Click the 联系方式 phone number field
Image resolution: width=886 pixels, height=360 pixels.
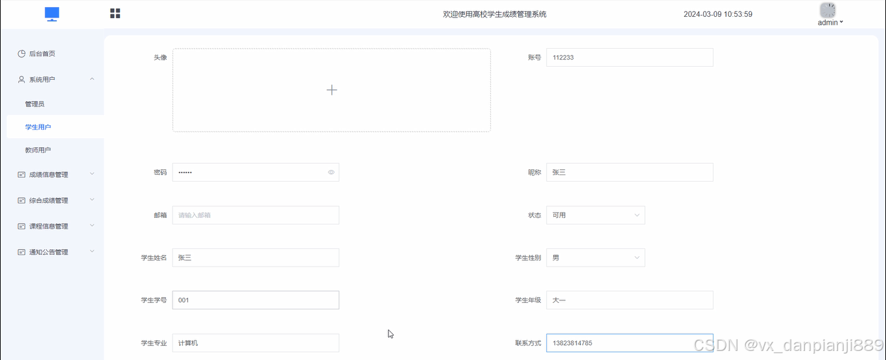pos(630,343)
